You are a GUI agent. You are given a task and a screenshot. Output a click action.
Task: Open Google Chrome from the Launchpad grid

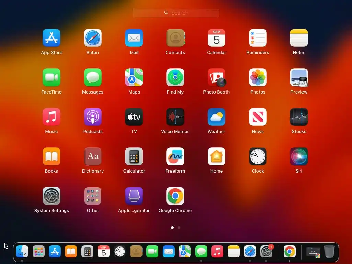175,196
